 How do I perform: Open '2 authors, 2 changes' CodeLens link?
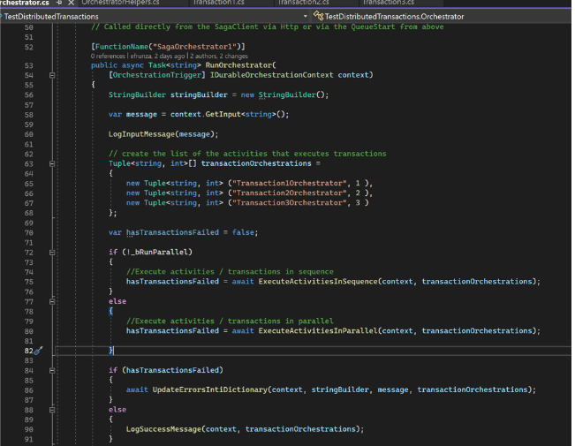click(219, 57)
